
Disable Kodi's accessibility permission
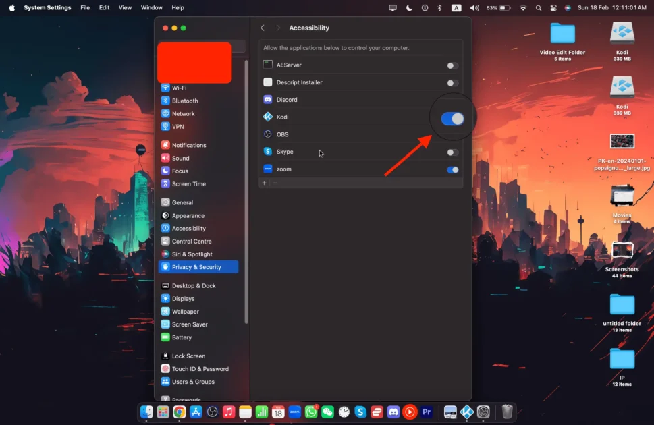452,117
